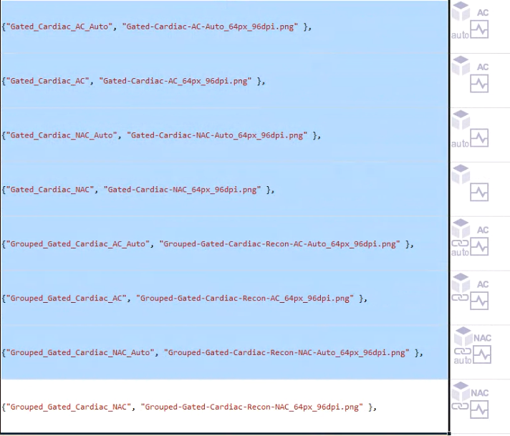Click the "Gated_Cardiac_NAC" key text

(x=49, y=190)
